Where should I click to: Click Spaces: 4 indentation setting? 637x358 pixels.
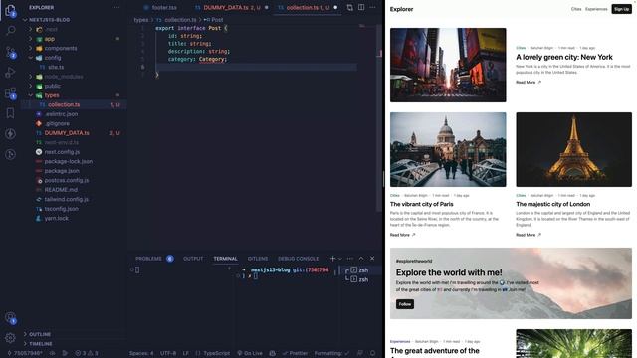(141, 353)
